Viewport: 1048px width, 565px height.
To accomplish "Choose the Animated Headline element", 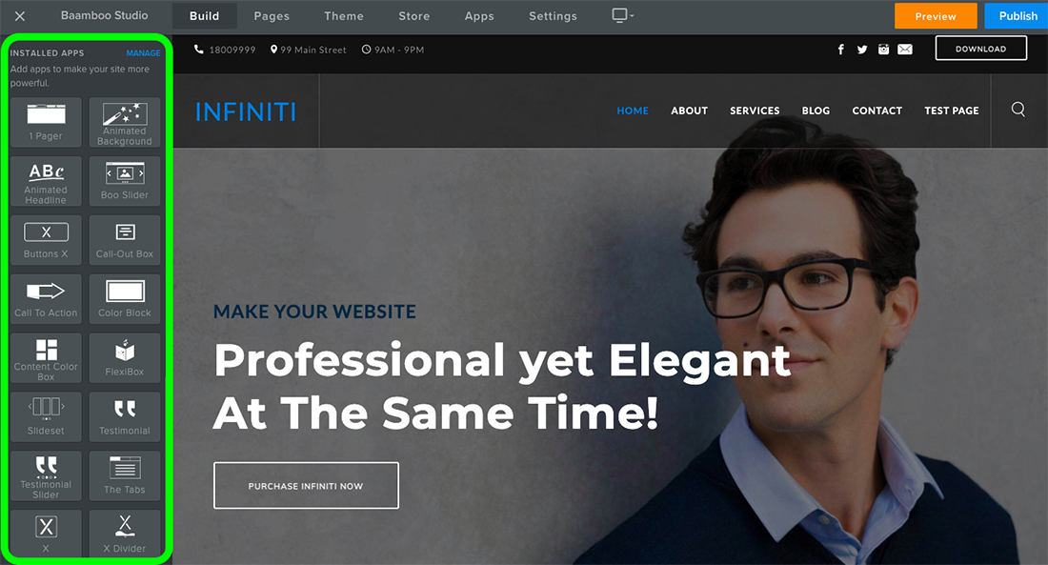I will tap(46, 181).
